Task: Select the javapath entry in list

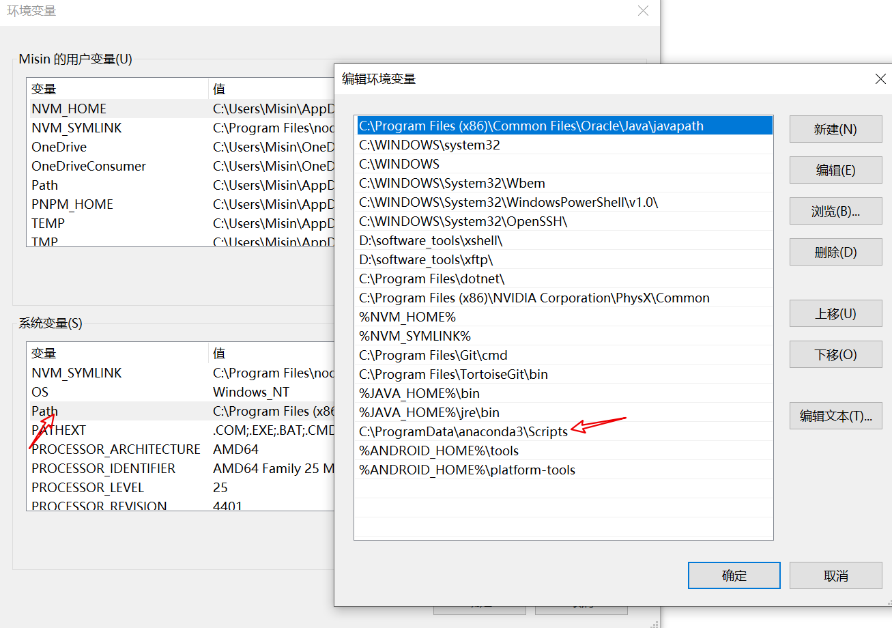Action: click(531, 126)
